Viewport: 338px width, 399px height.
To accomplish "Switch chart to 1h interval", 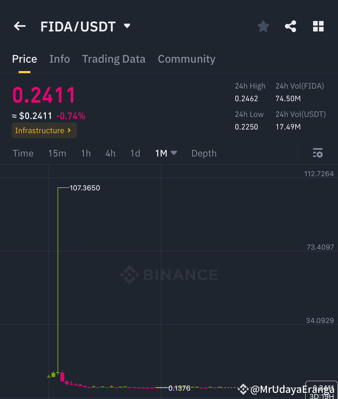I will (x=86, y=154).
